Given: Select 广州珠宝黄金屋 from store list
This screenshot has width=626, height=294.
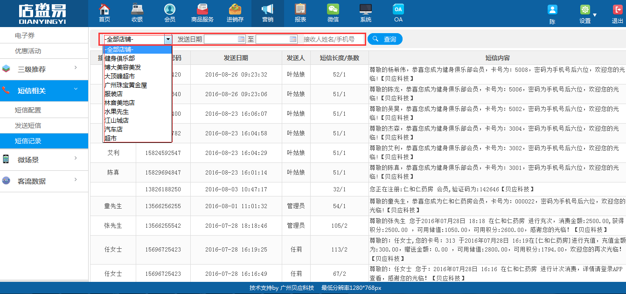Looking at the screenshot, I should point(138,85).
